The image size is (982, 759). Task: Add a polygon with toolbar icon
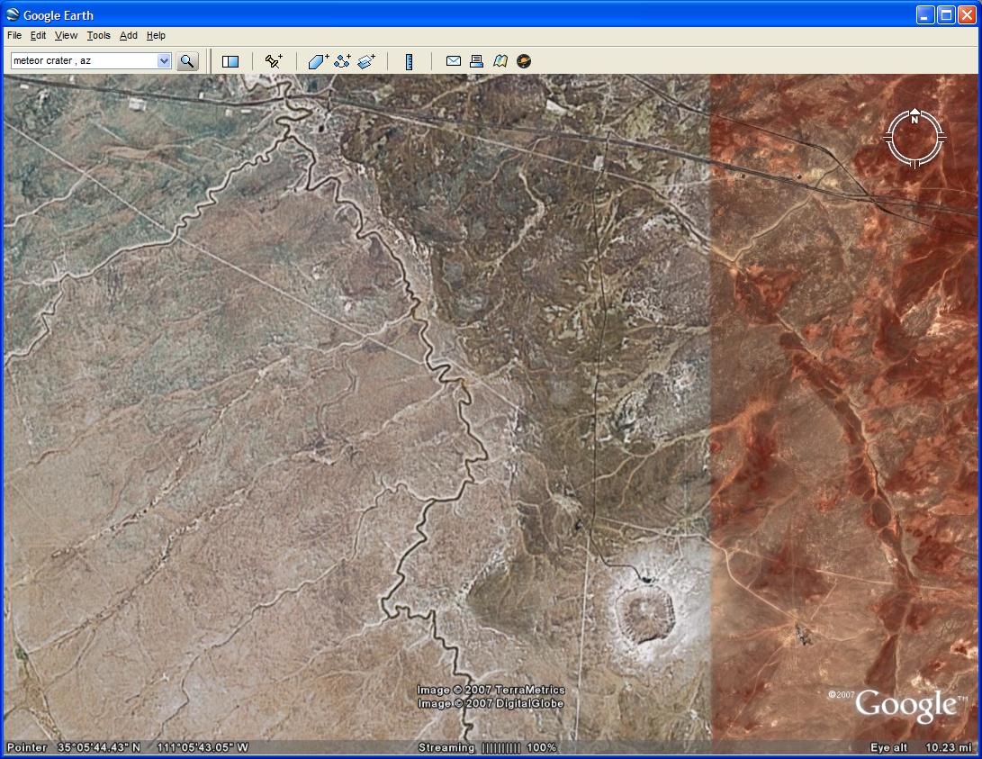pyautogui.click(x=319, y=61)
